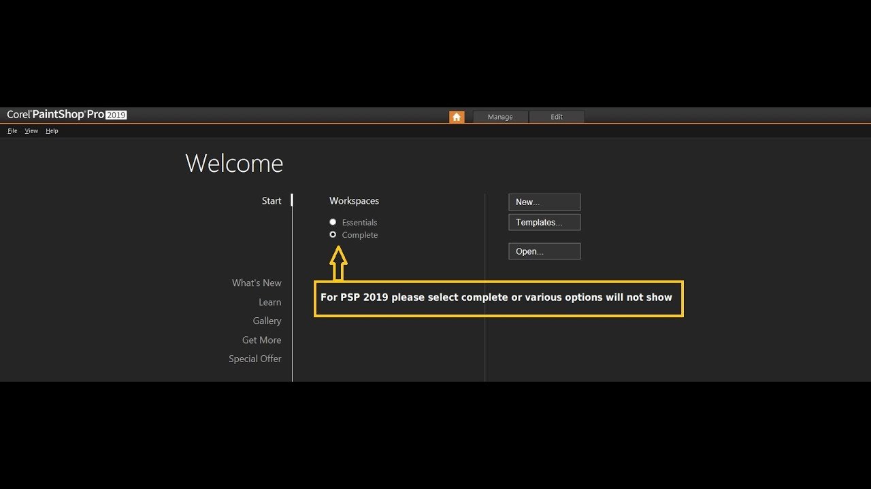View the Special Offer section
Image resolution: width=871 pixels, height=489 pixels.
pyautogui.click(x=254, y=359)
